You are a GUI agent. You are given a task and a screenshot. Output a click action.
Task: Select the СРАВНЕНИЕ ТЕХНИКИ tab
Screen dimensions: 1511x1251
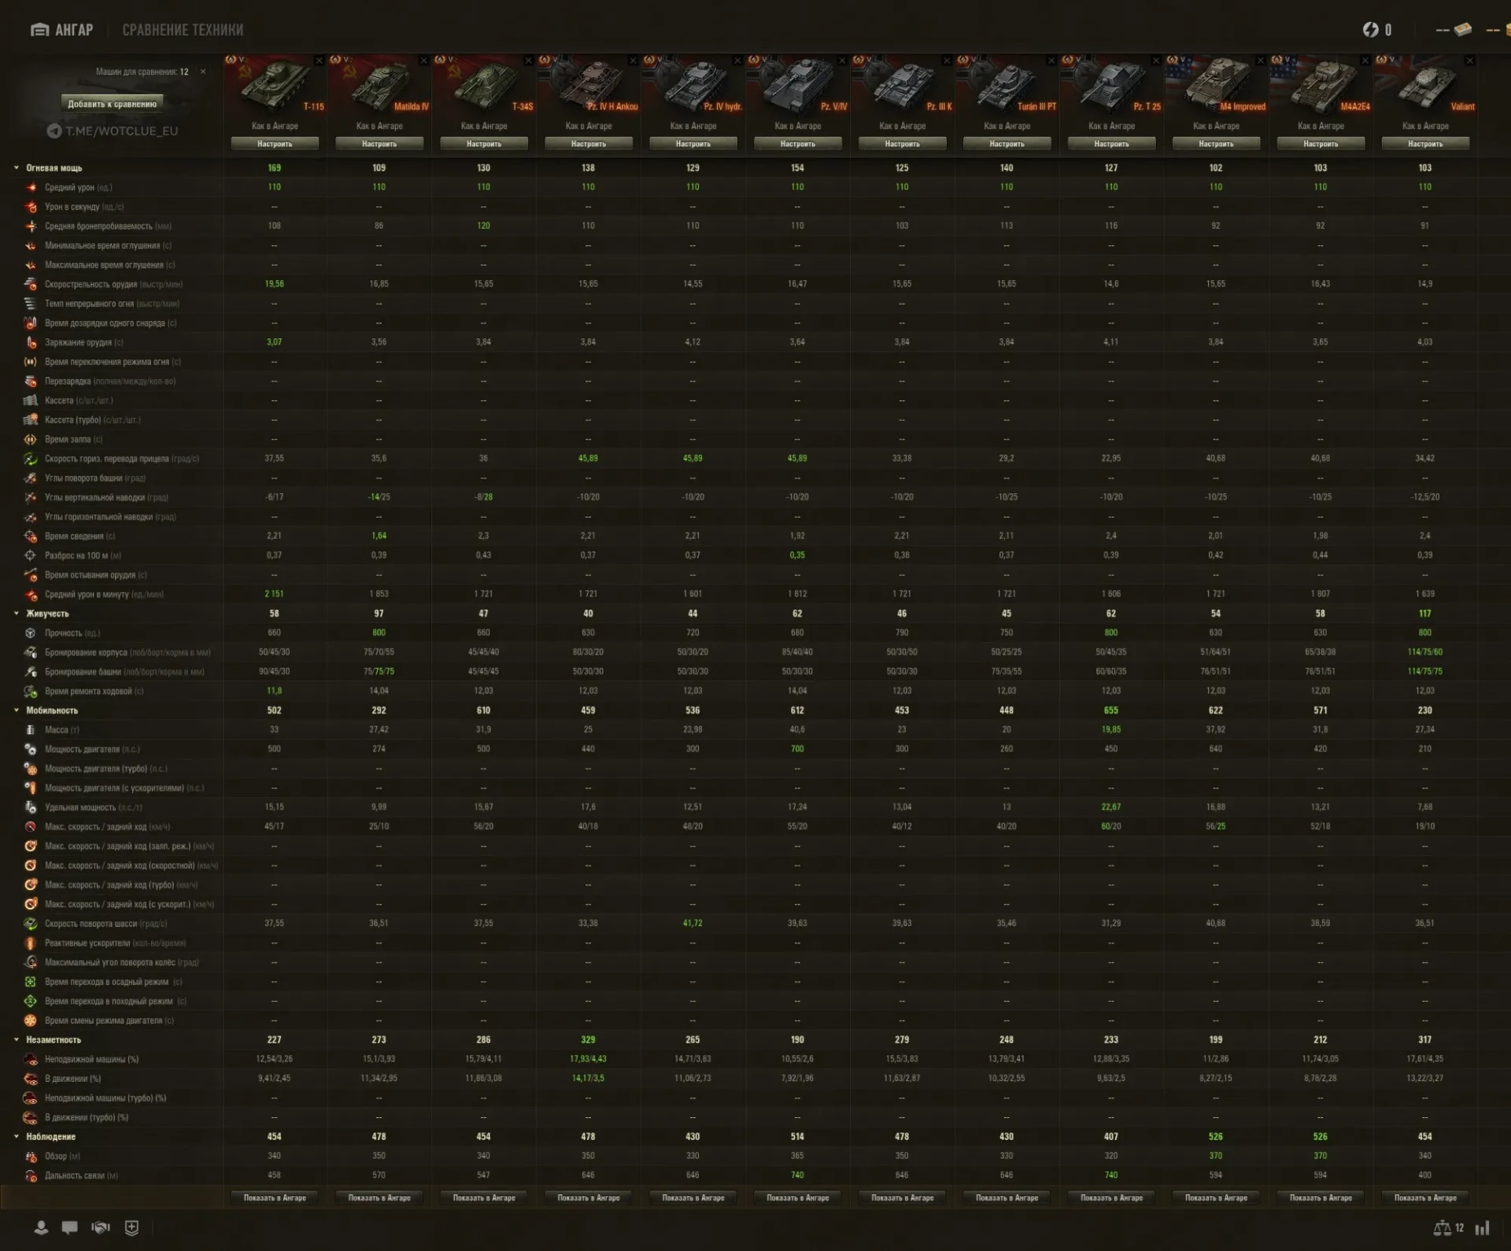coord(183,30)
